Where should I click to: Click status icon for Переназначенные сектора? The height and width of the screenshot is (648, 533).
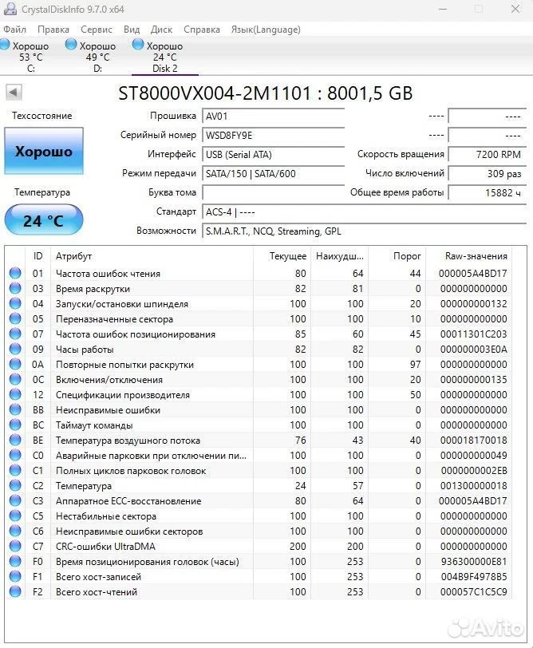pyautogui.click(x=15, y=319)
